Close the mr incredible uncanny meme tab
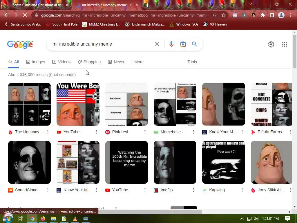Screen dimensions: 297x223 [x=137, y=5]
